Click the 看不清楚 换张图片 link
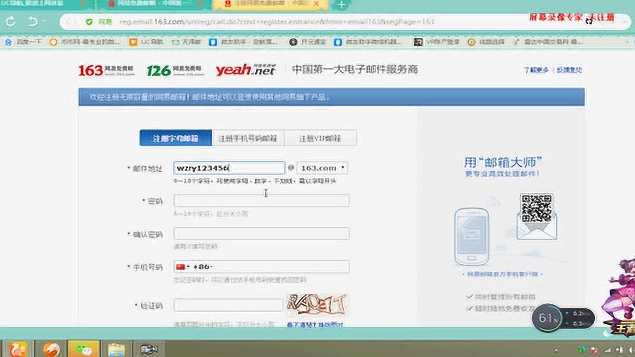The image size is (635, 357). [x=315, y=325]
